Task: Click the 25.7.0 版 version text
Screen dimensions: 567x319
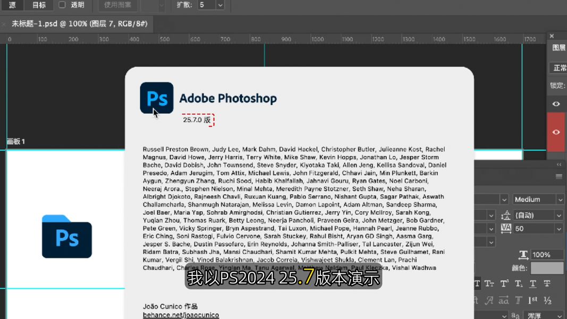Action: 197,120
